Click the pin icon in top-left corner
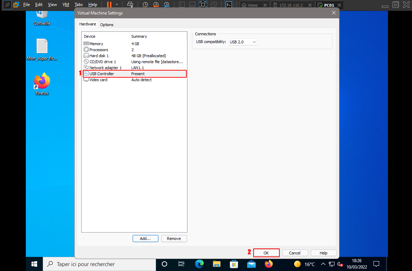Image resolution: width=412 pixels, height=271 pixels. click(7, 5)
